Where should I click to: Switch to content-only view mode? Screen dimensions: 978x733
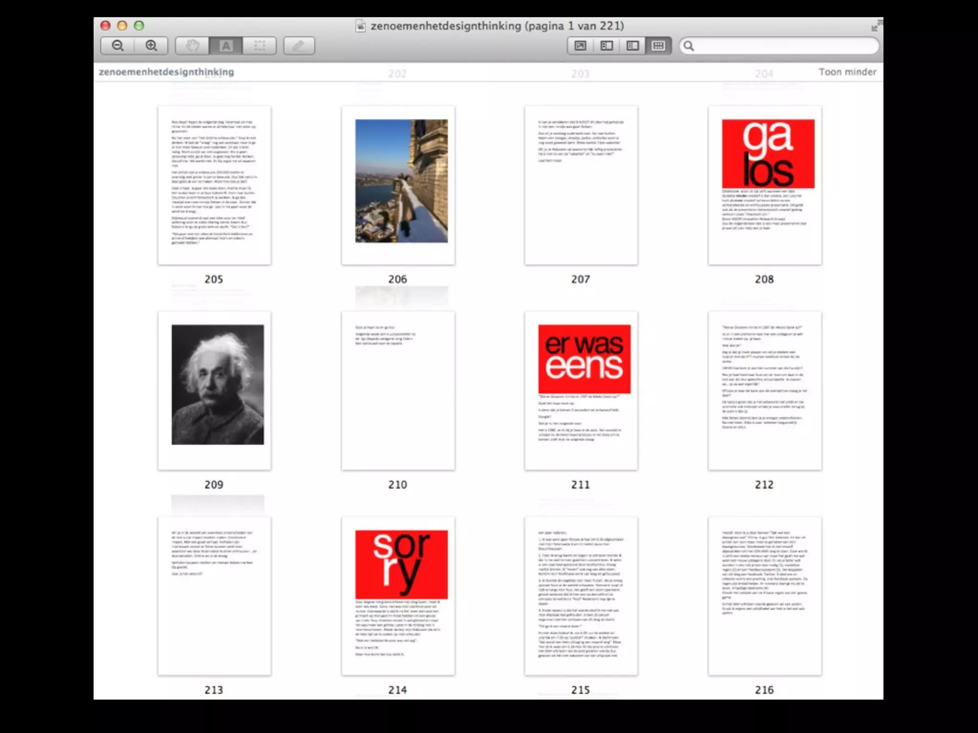click(x=580, y=46)
